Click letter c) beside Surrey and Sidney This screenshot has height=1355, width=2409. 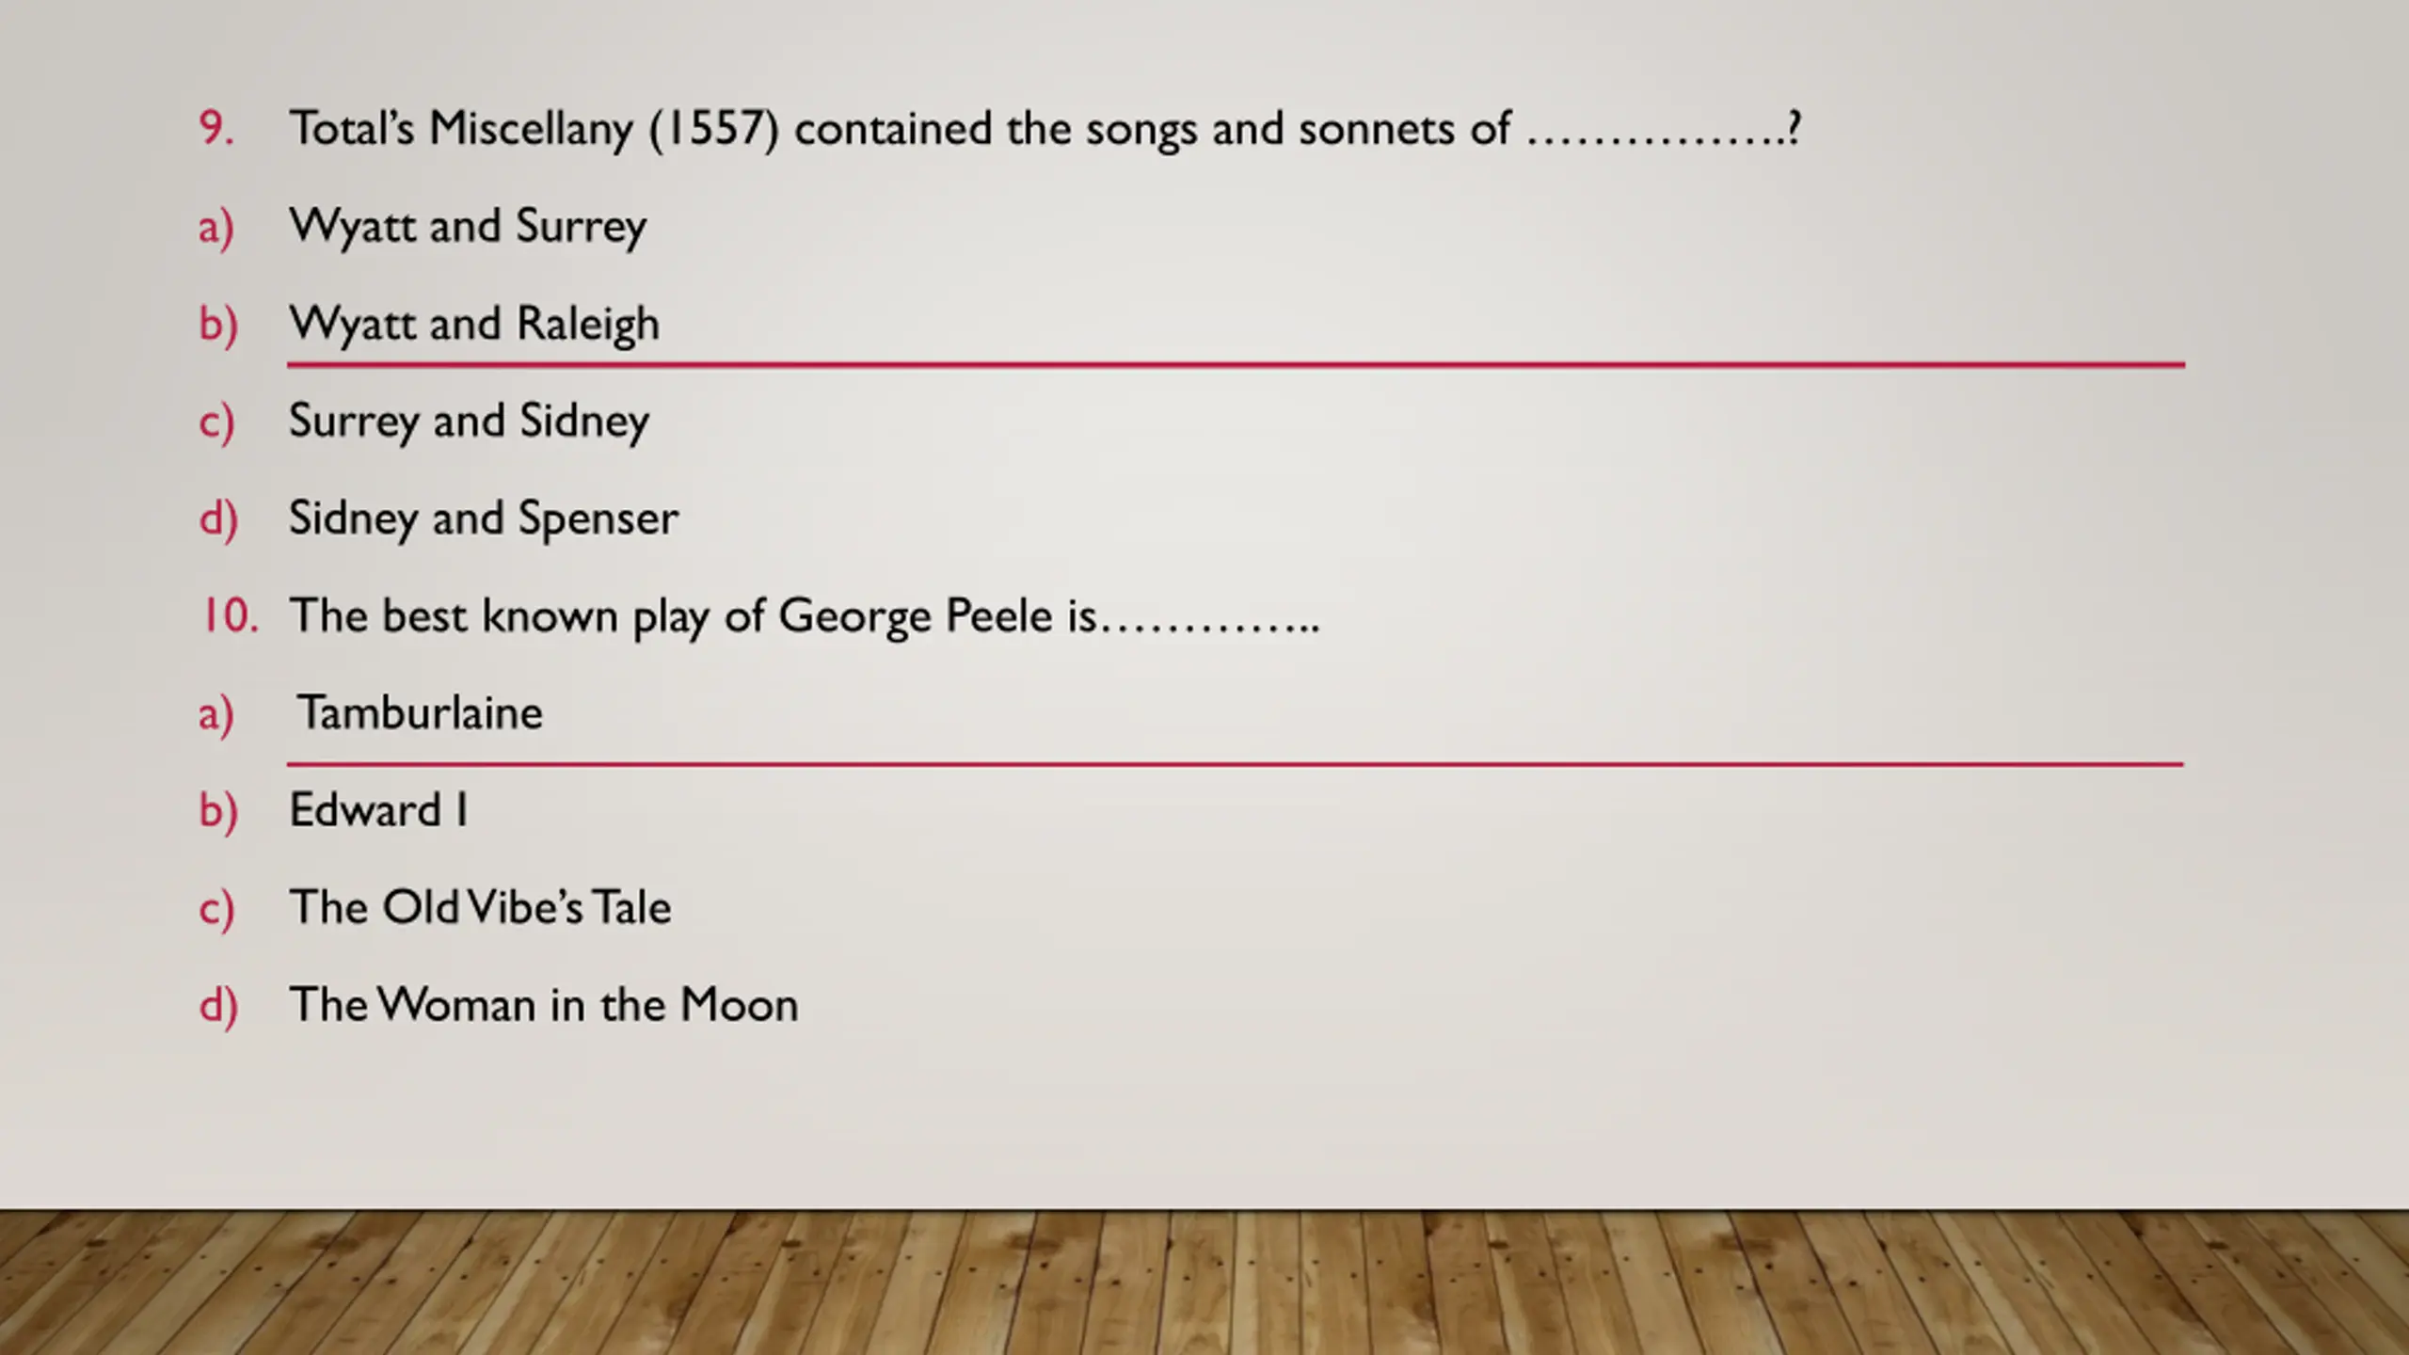tap(215, 423)
